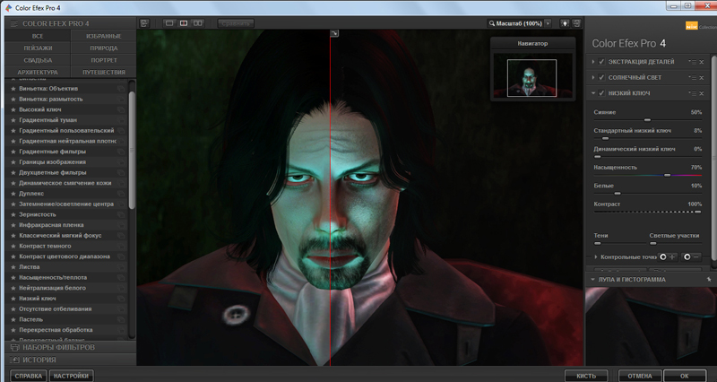Click the ОТМЕНА button
This screenshot has height=382, width=717.
coord(640,376)
